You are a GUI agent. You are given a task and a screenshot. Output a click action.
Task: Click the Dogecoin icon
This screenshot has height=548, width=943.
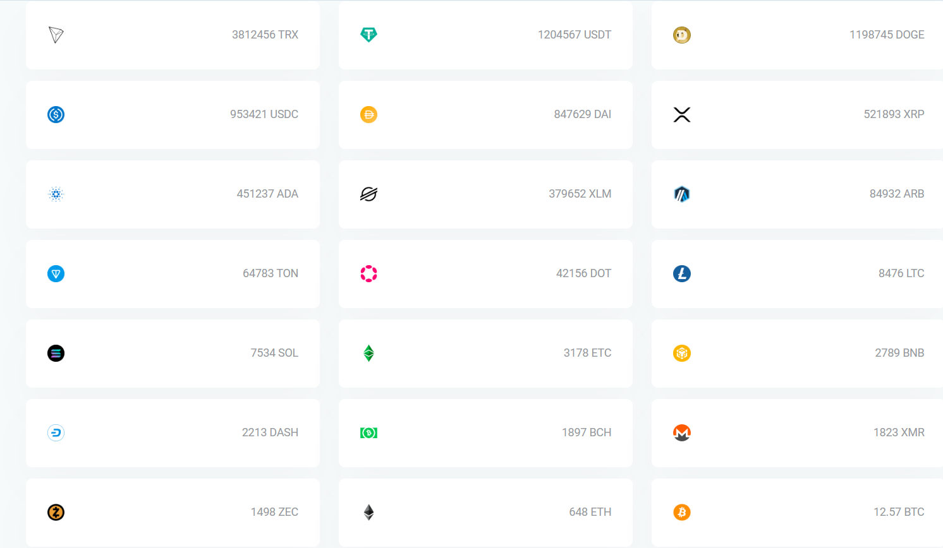click(x=681, y=35)
